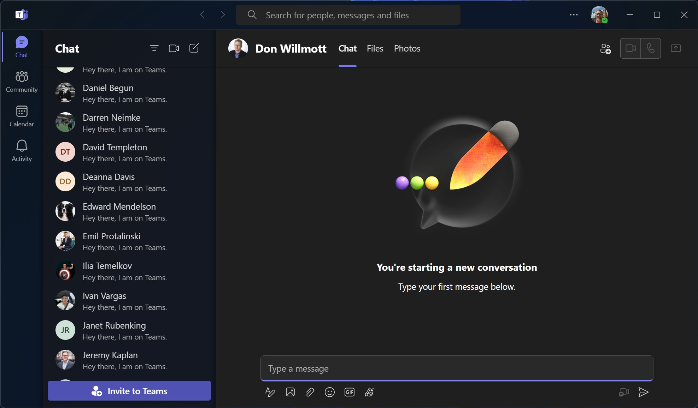The image size is (698, 408).
Task: Start a meet now video call
Action: [x=174, y=48]
